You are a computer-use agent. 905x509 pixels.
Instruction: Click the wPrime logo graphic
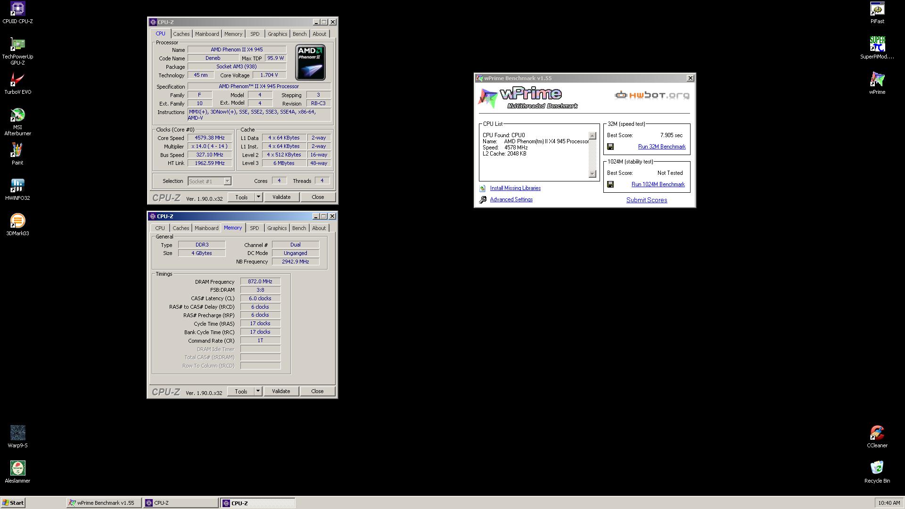528,98
